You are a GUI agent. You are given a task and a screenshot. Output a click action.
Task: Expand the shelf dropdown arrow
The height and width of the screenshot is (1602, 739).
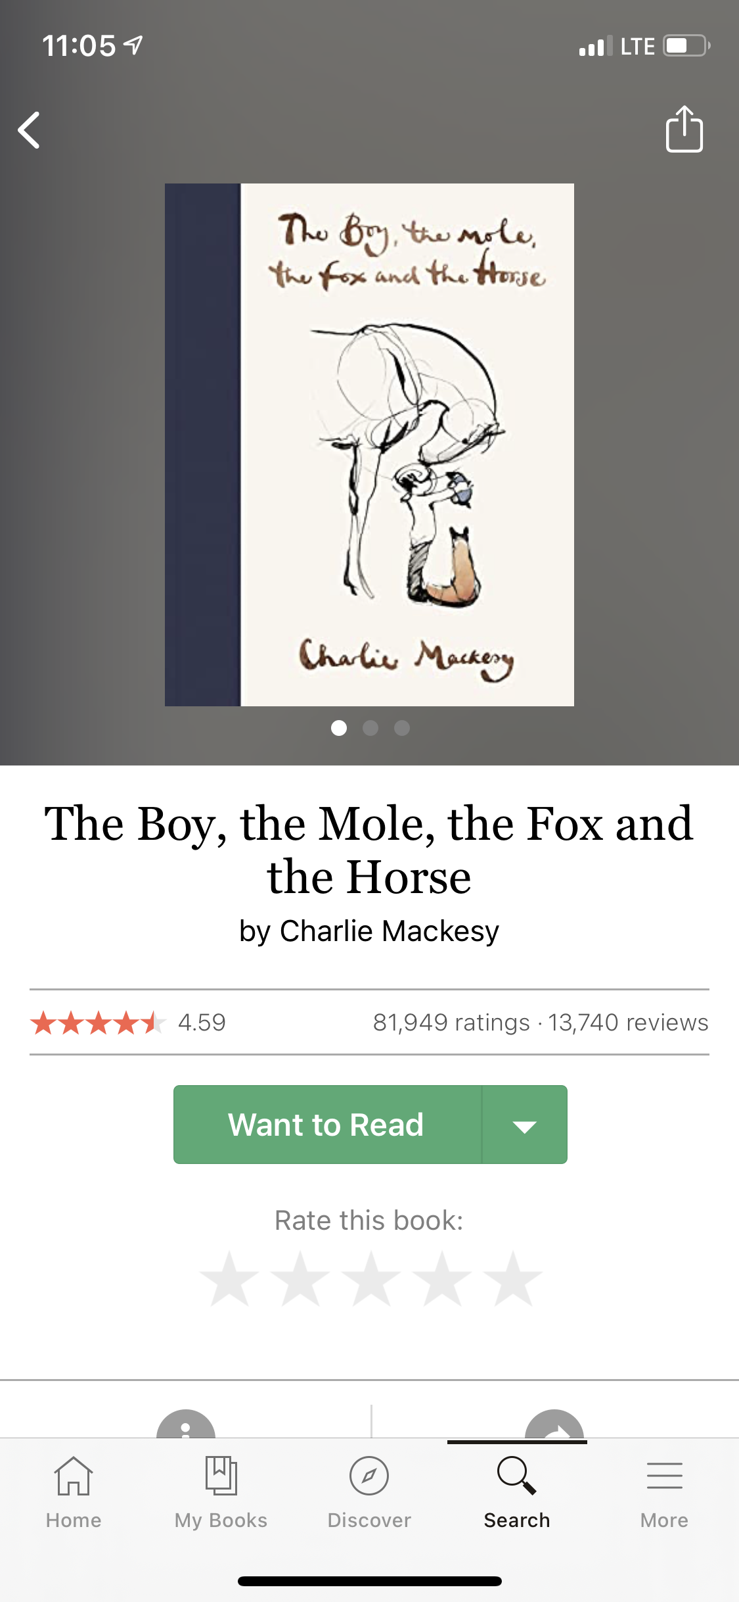click(524, 1126)
